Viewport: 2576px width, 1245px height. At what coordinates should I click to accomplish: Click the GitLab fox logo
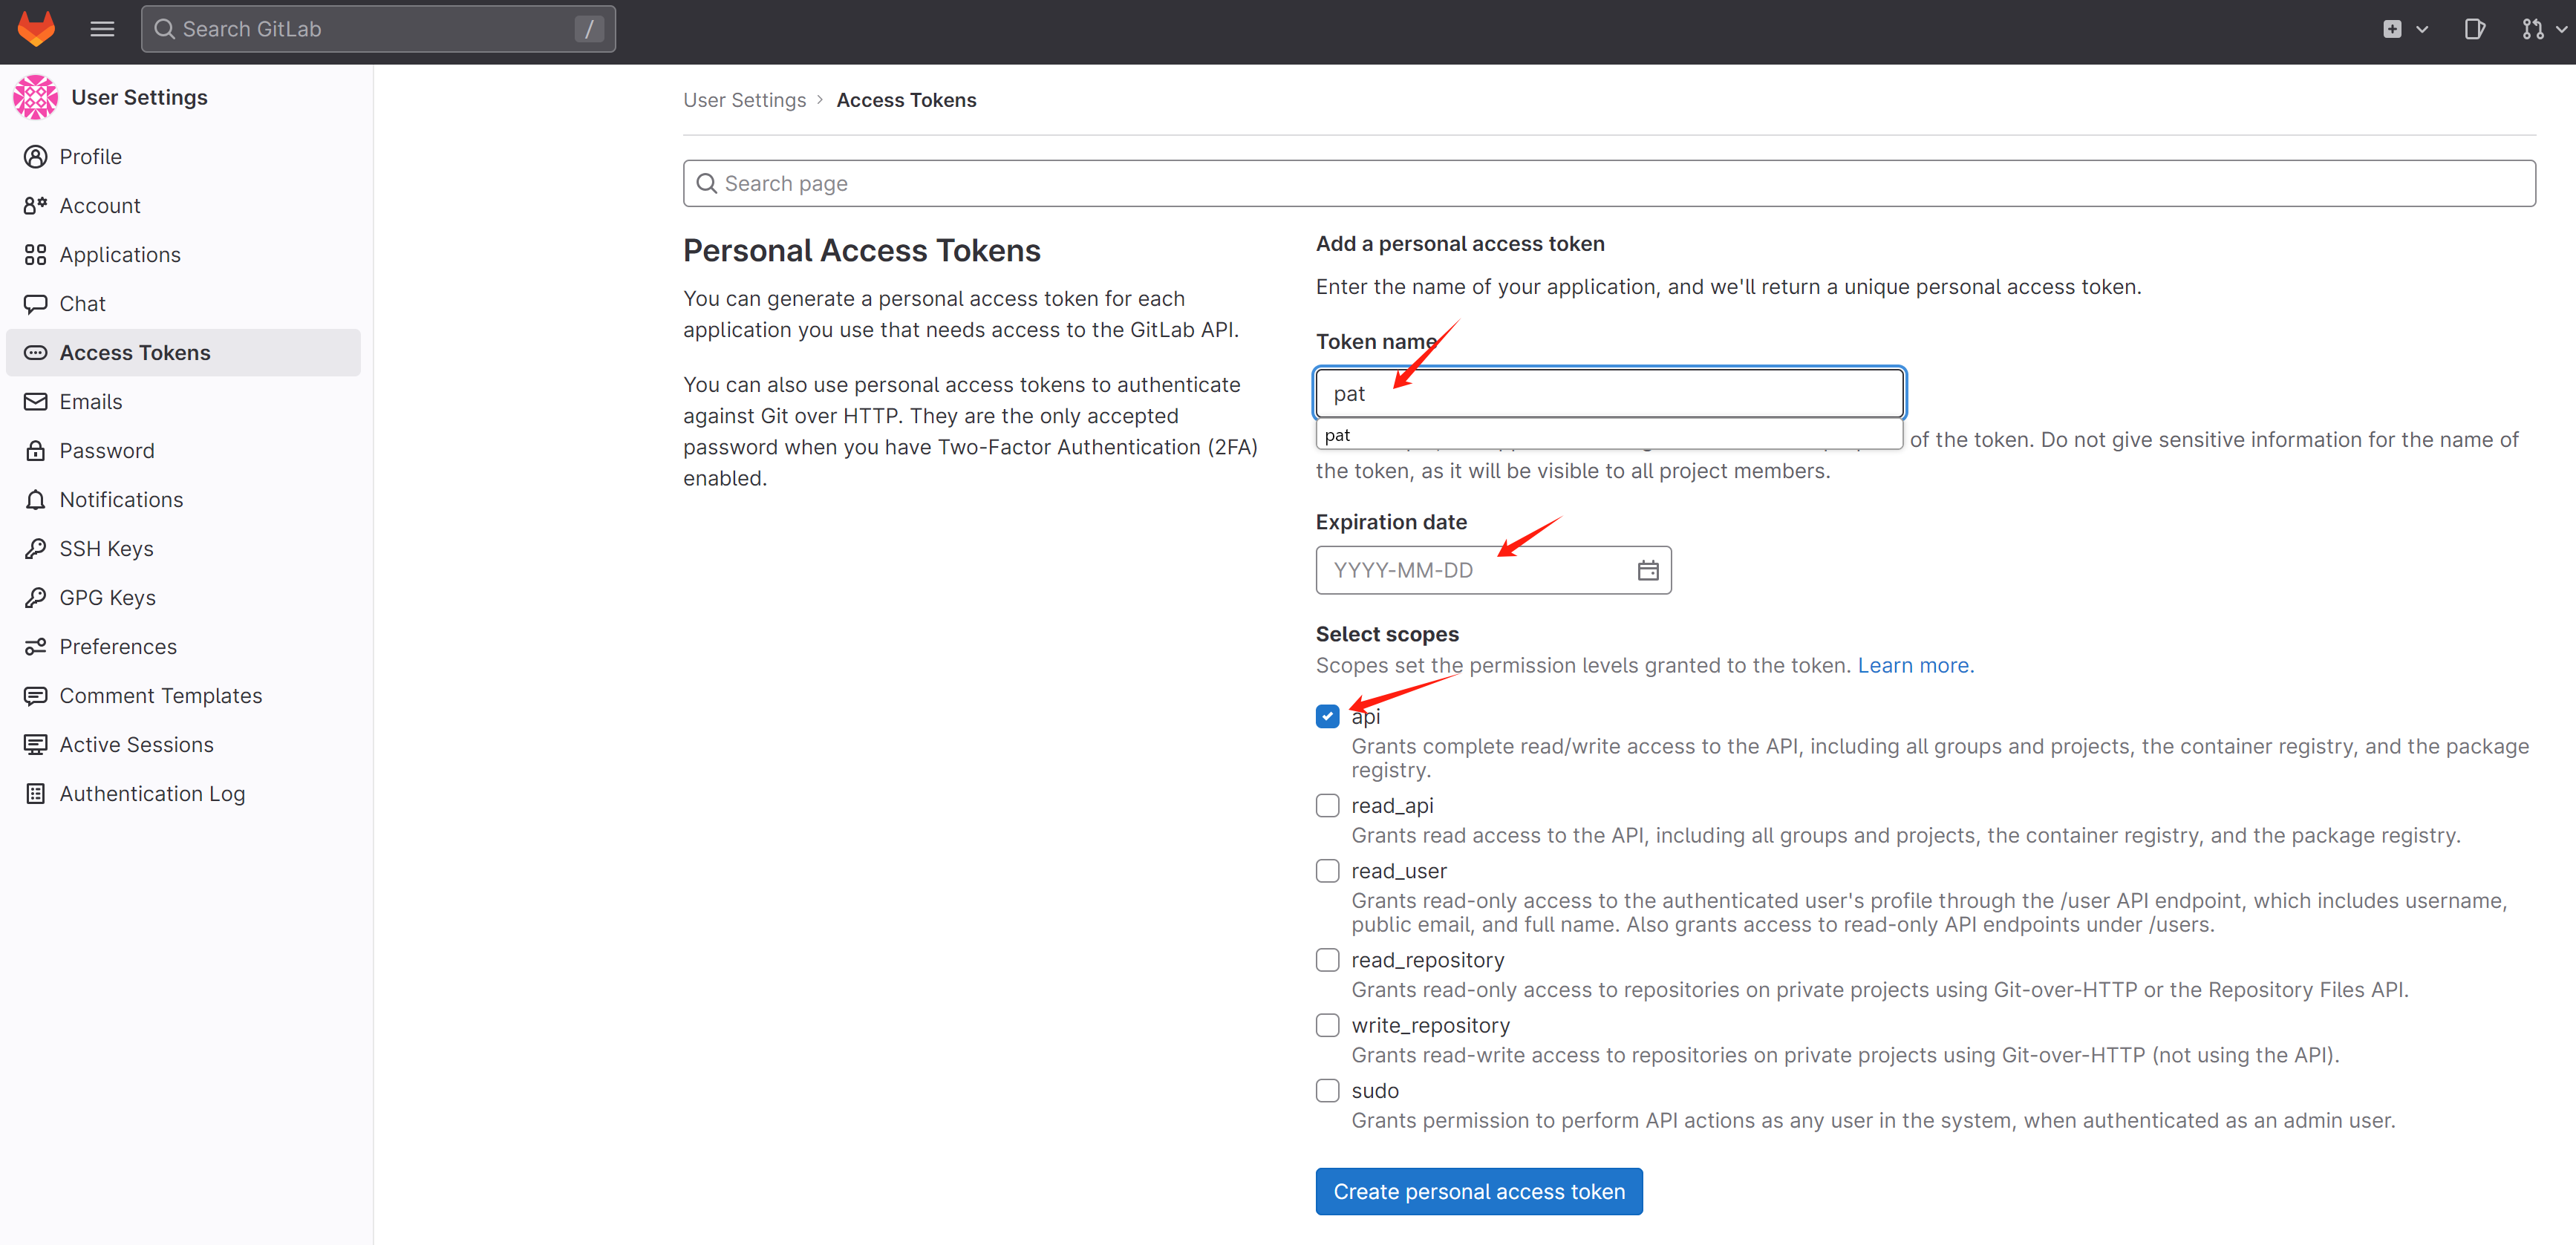pos(37,28)
